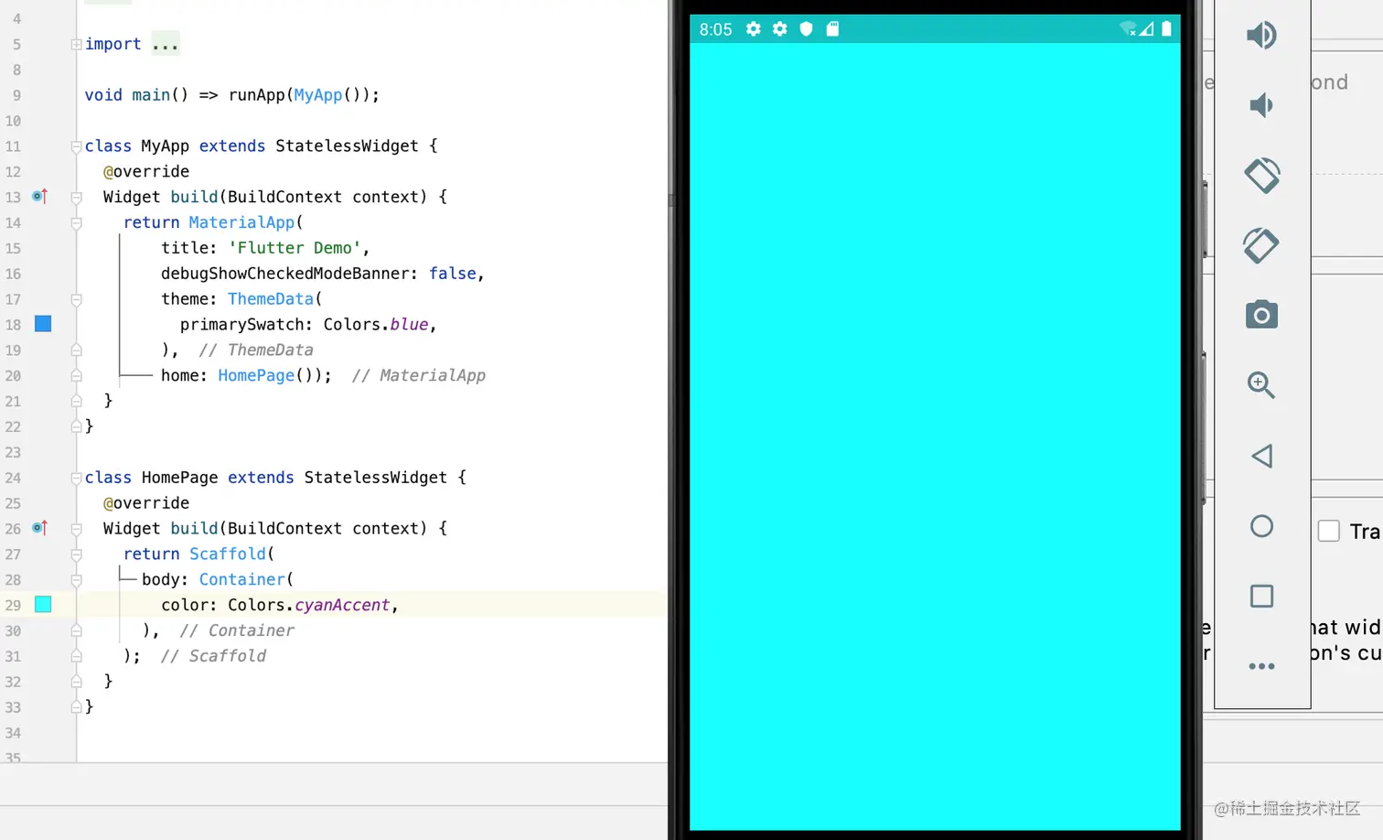Click the Wi-Fi signal icon in phone status bar
Screen dimensions: 1383x840
(1128, 28)
